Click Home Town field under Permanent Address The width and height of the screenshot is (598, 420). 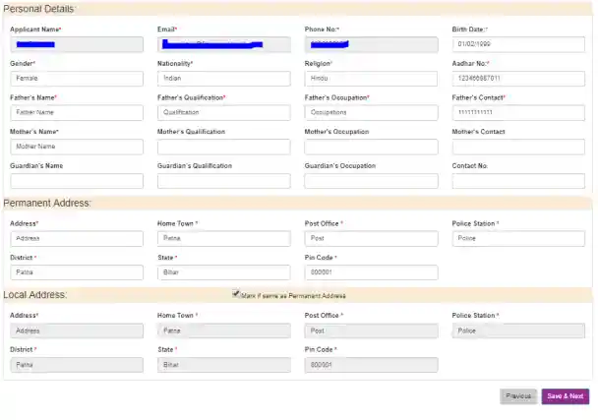tap(223, 239)
